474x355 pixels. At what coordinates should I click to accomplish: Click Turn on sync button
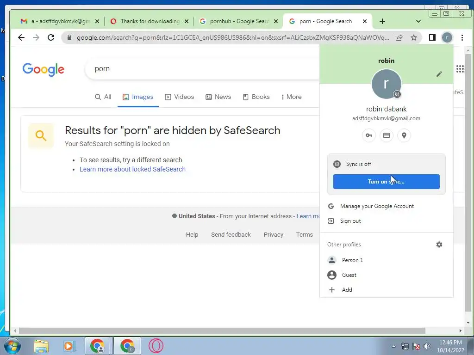click(387, 181)
